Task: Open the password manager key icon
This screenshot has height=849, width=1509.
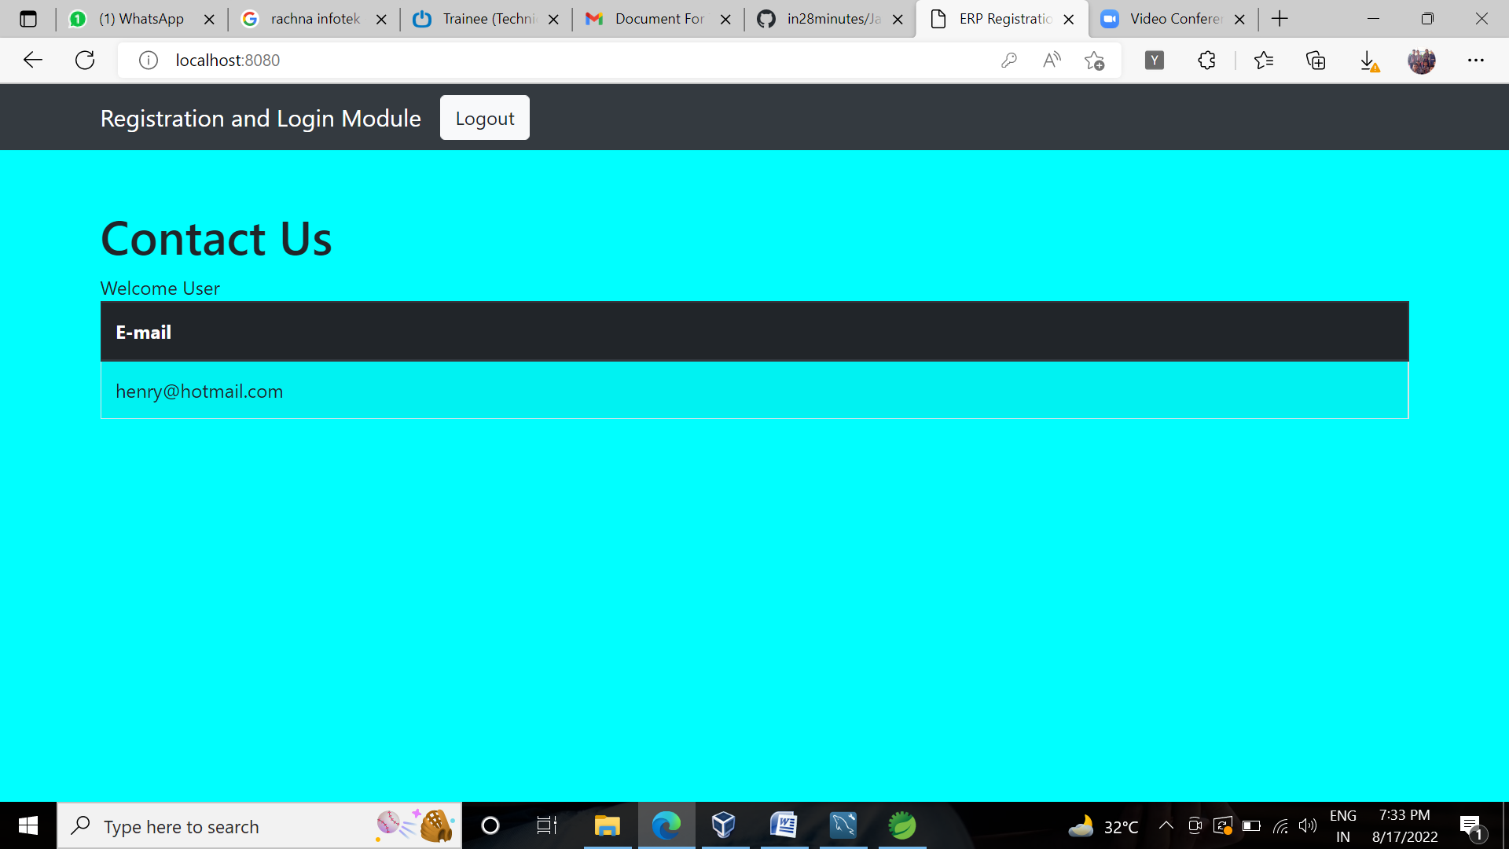Action: (1009, 60)
